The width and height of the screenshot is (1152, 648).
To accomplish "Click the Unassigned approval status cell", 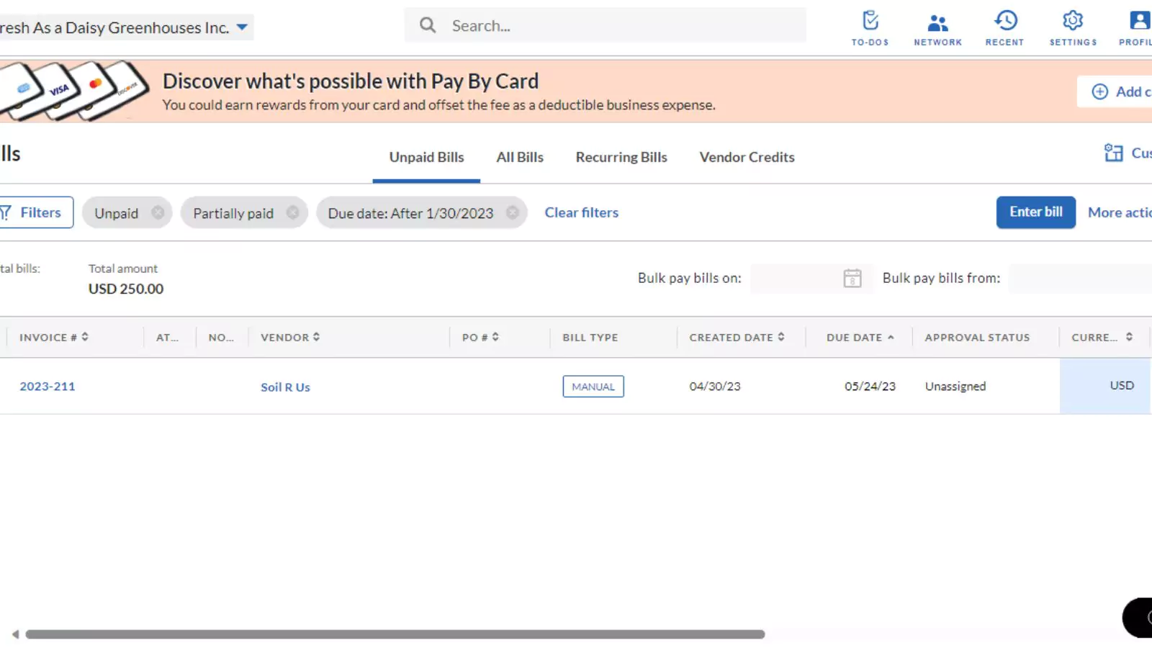I will click(x=955, y=387).
